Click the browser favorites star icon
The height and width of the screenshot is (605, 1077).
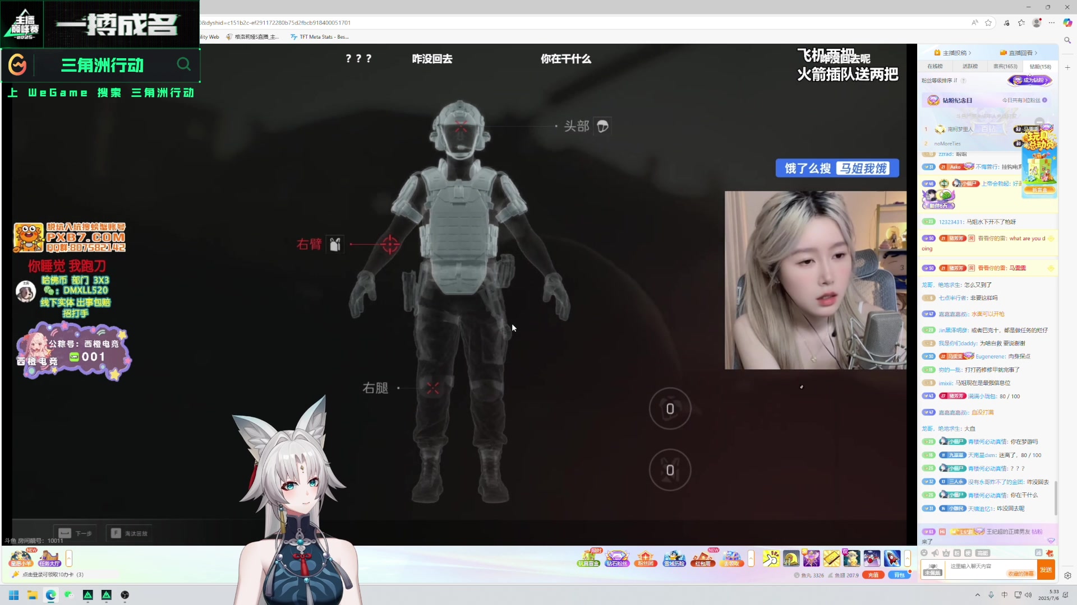[x=988, y=23]
